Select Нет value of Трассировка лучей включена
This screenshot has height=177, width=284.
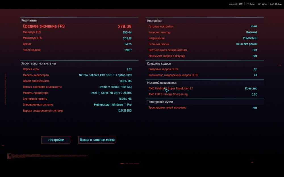[x=255, y=108]
